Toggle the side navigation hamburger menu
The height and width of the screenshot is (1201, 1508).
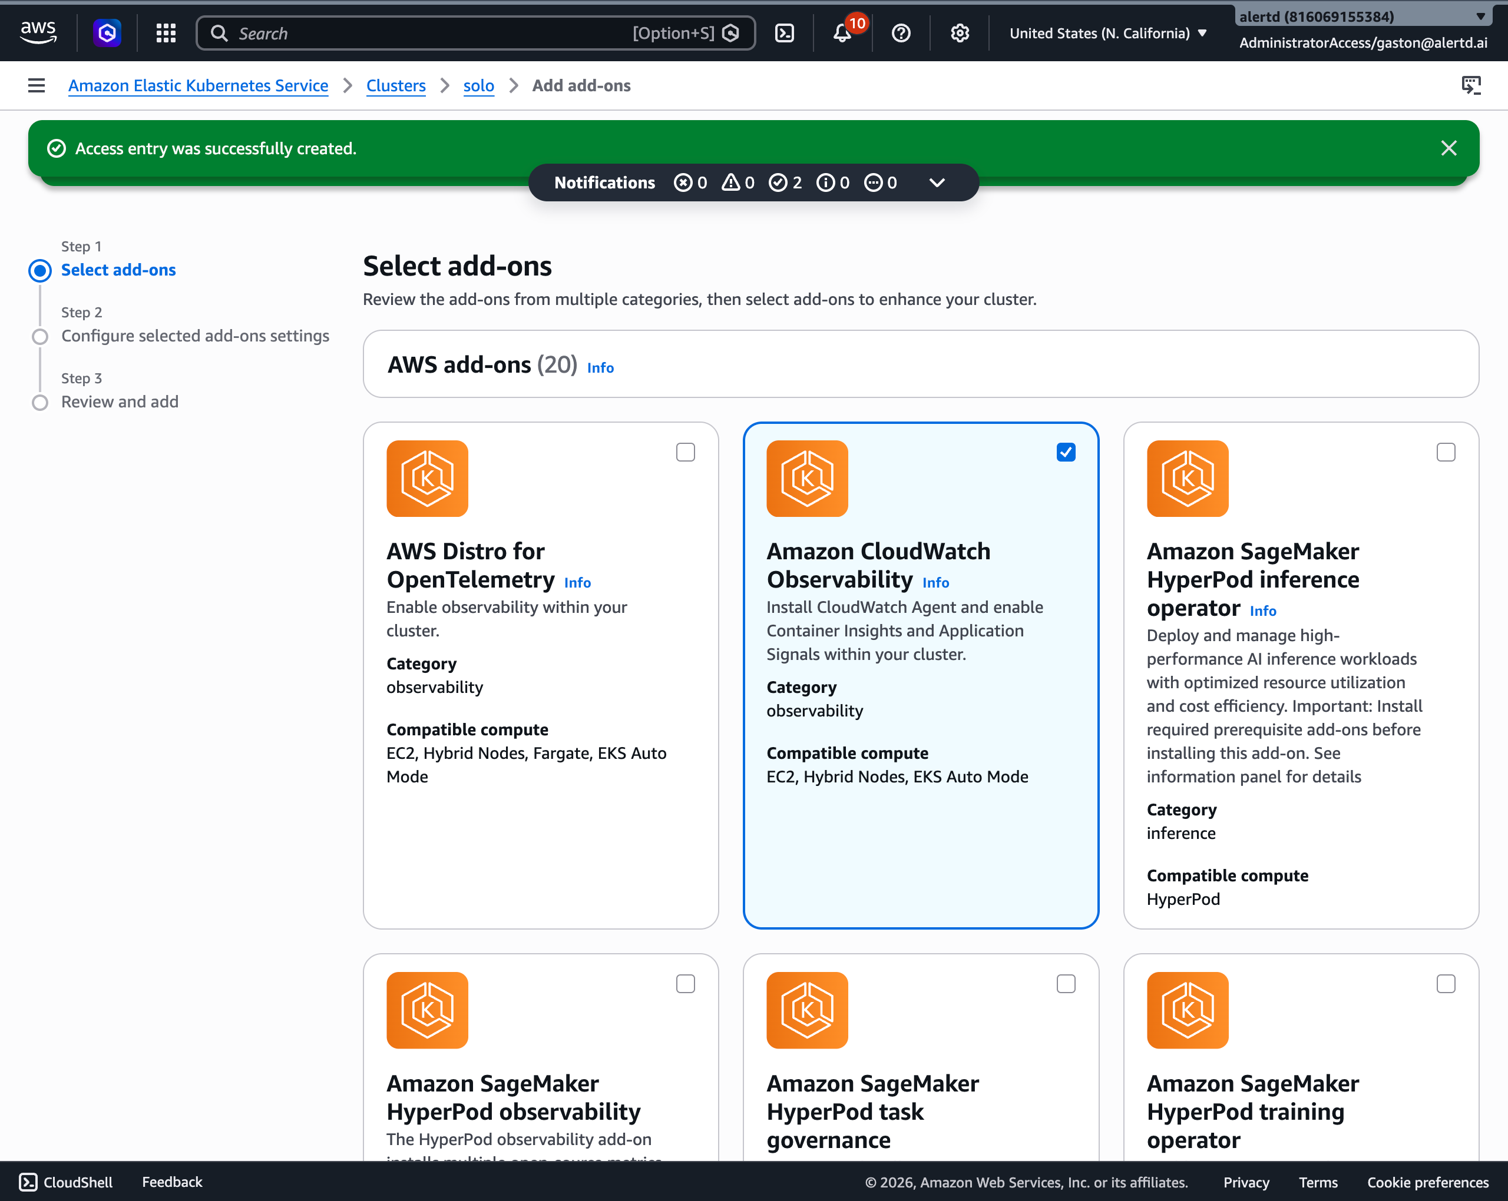click(x=37, y=85)
